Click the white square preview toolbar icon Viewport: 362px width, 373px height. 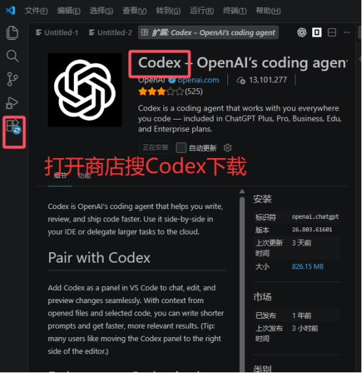coord(317,33)
